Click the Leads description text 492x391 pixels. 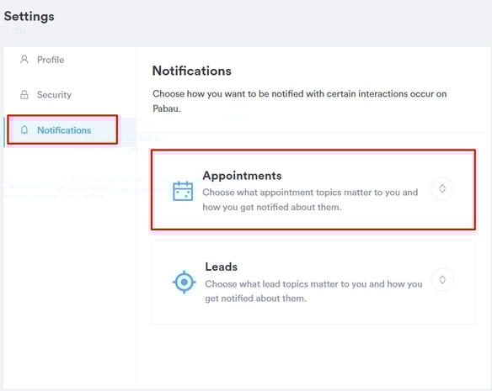313,291
